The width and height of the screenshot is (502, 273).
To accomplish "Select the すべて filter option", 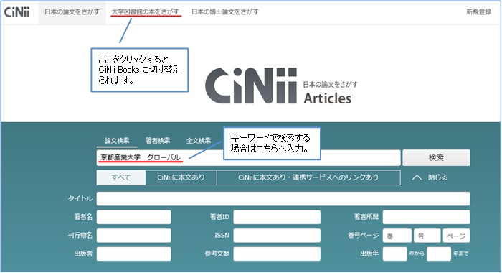I will pyautogui.click(x=121, y=177).
